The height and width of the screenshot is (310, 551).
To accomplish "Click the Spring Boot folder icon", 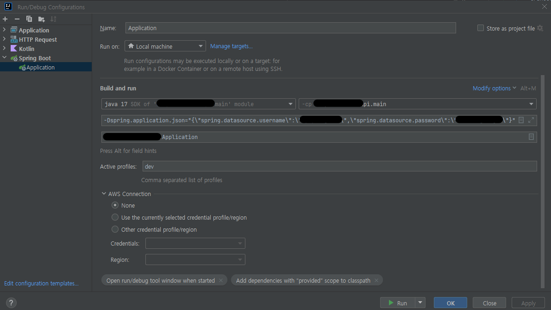I will point(14,58).
